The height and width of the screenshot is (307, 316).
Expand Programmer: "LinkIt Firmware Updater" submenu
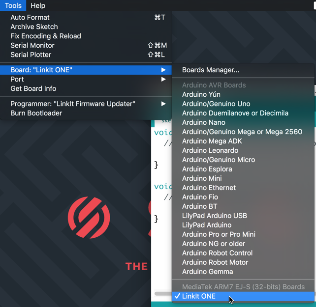click(x=86, y=104)
